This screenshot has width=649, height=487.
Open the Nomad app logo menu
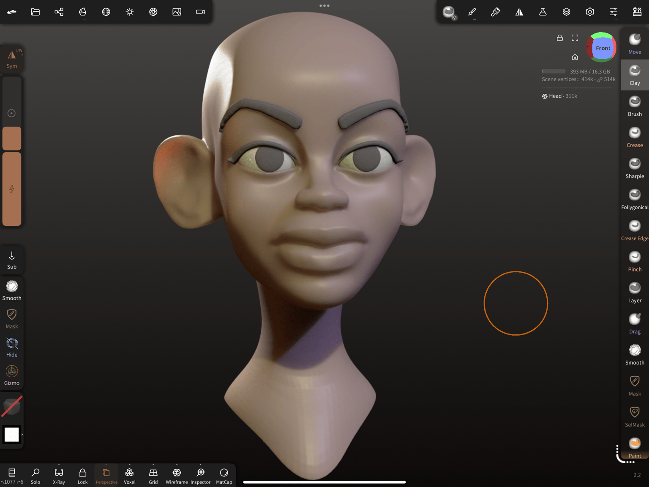[12, 12]
